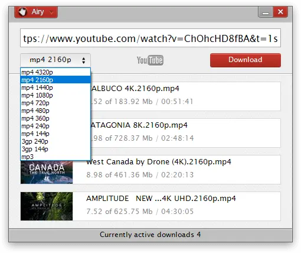Select mp4 720p format
This screenshot has width=301, height=253.
point(55,103)
